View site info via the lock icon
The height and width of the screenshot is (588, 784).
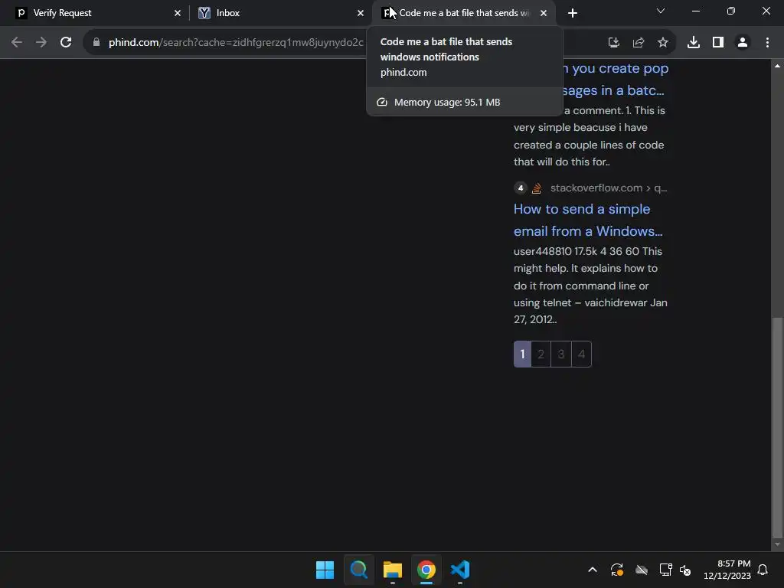pyautogui.click(x=96, y=43)
